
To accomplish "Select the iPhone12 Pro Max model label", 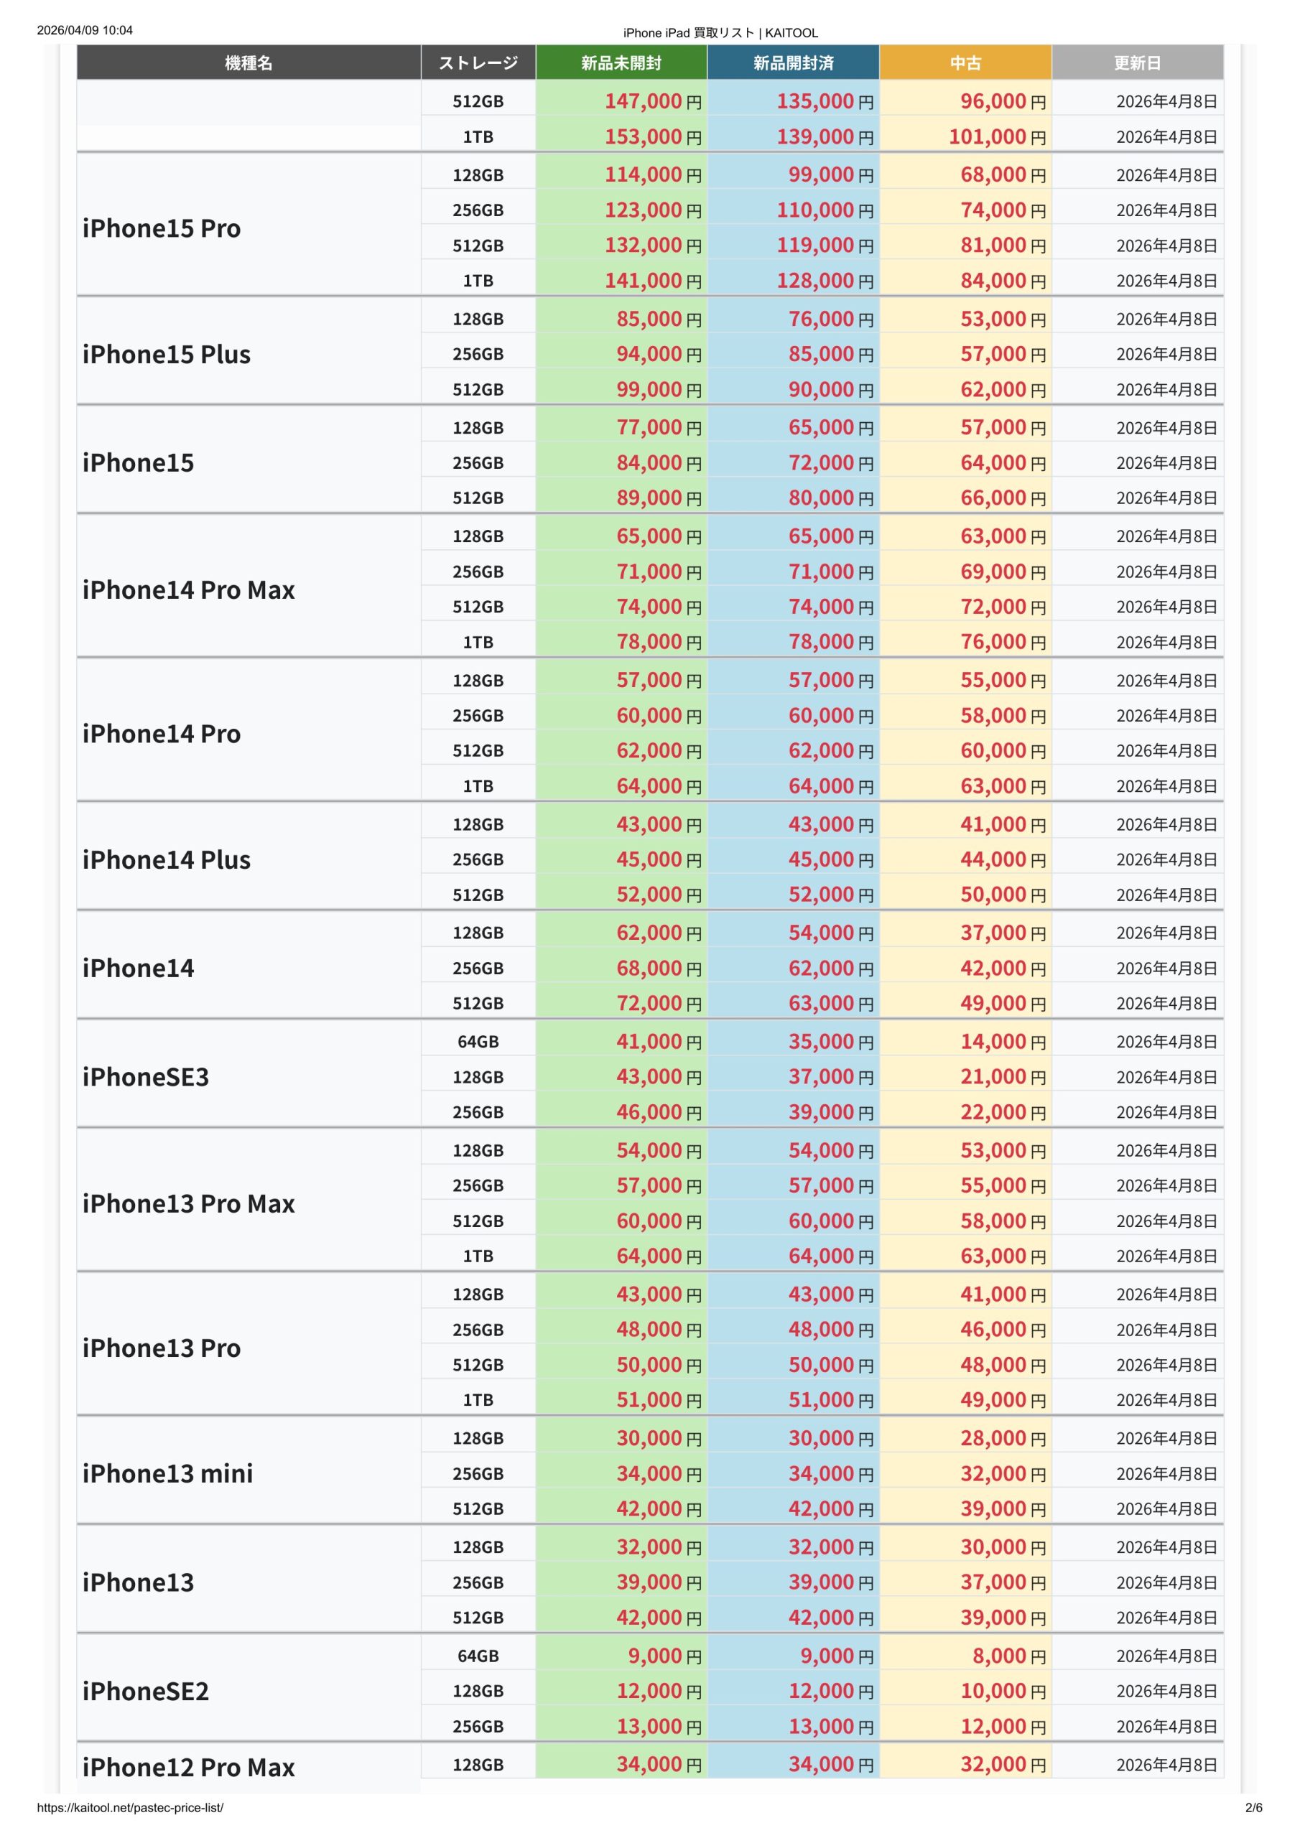I will coord(188,1767).
